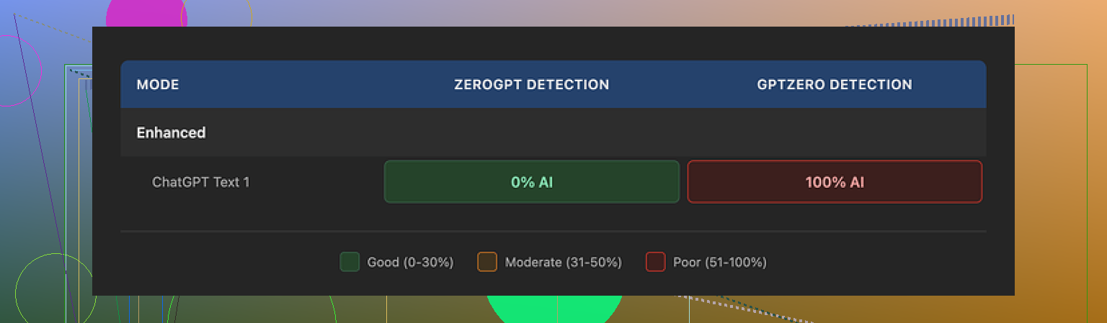Click the striped bar in top-right background

point(937,22)
